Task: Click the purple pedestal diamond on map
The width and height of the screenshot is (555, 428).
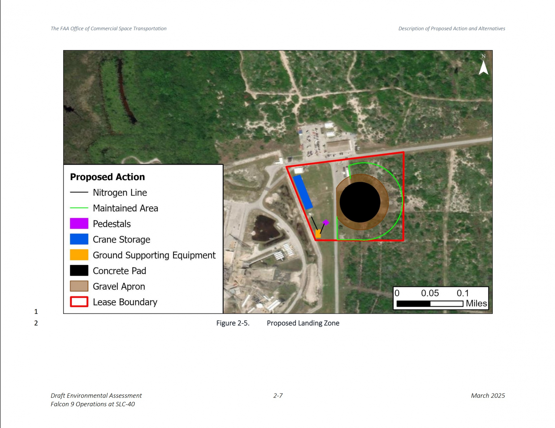Action: point(326,222)
